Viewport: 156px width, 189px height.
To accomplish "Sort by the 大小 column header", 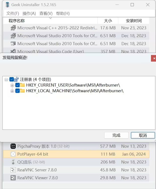I will pos(108,21).
